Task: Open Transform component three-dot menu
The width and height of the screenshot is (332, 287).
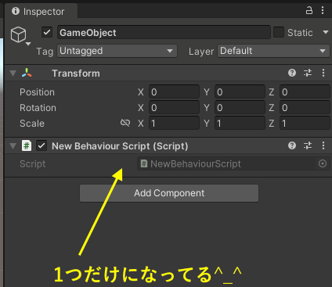Action: pos(323,73)
